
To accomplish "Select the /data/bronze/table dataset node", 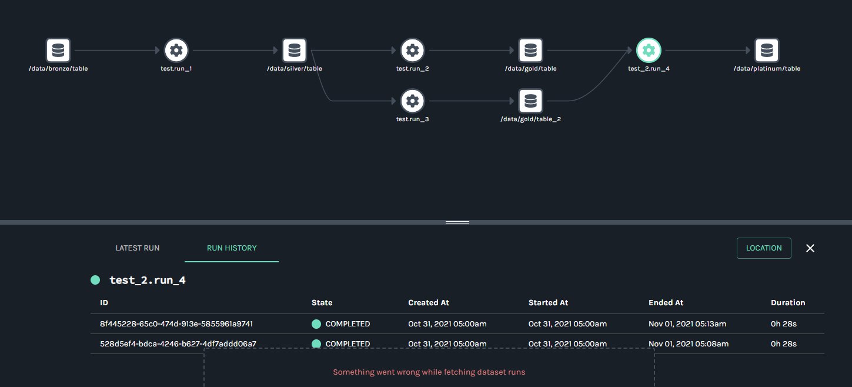I will click(58, 51).
